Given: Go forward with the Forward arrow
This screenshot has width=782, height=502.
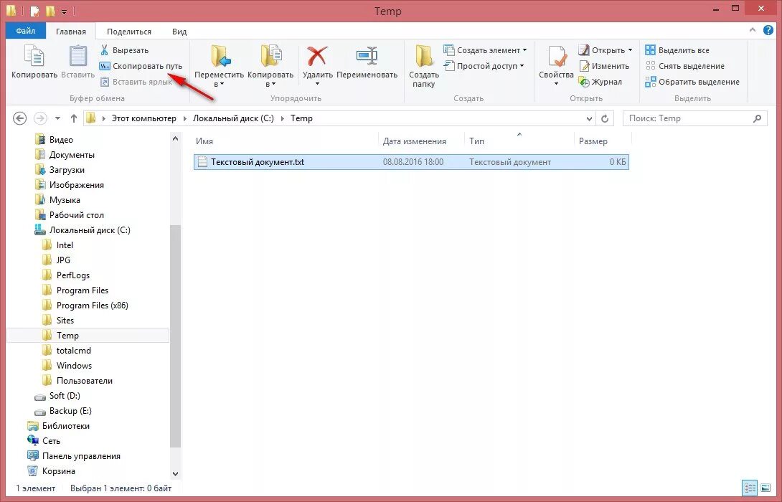Looking at the screenshot, I should (x=40, y=118).
